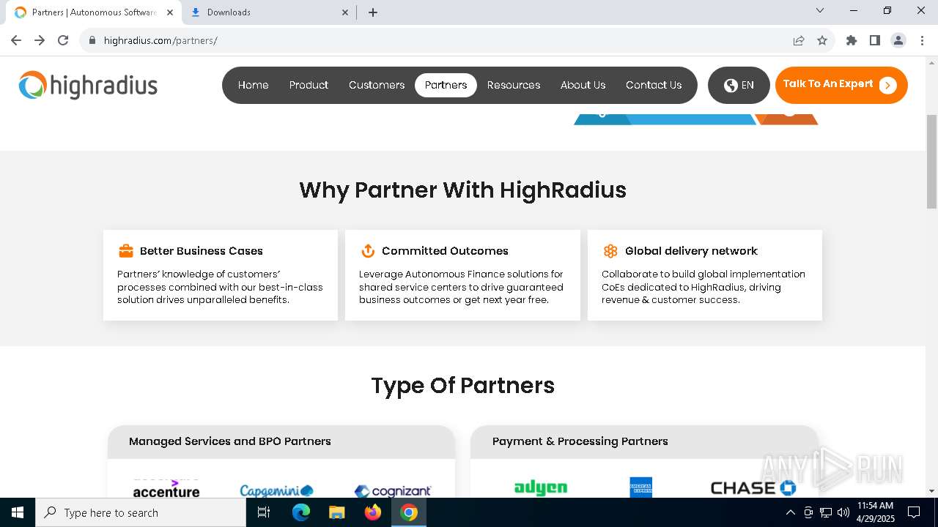Click the Committed Outcomes anchor icon
Viewport: 938px width, 527px height.
pyautogui.click(x=368, y=251)
